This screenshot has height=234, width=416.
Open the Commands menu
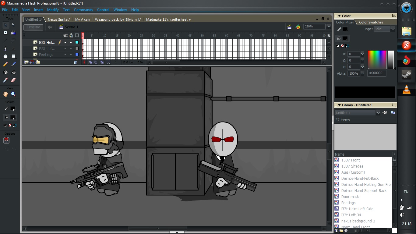(83, 10)
